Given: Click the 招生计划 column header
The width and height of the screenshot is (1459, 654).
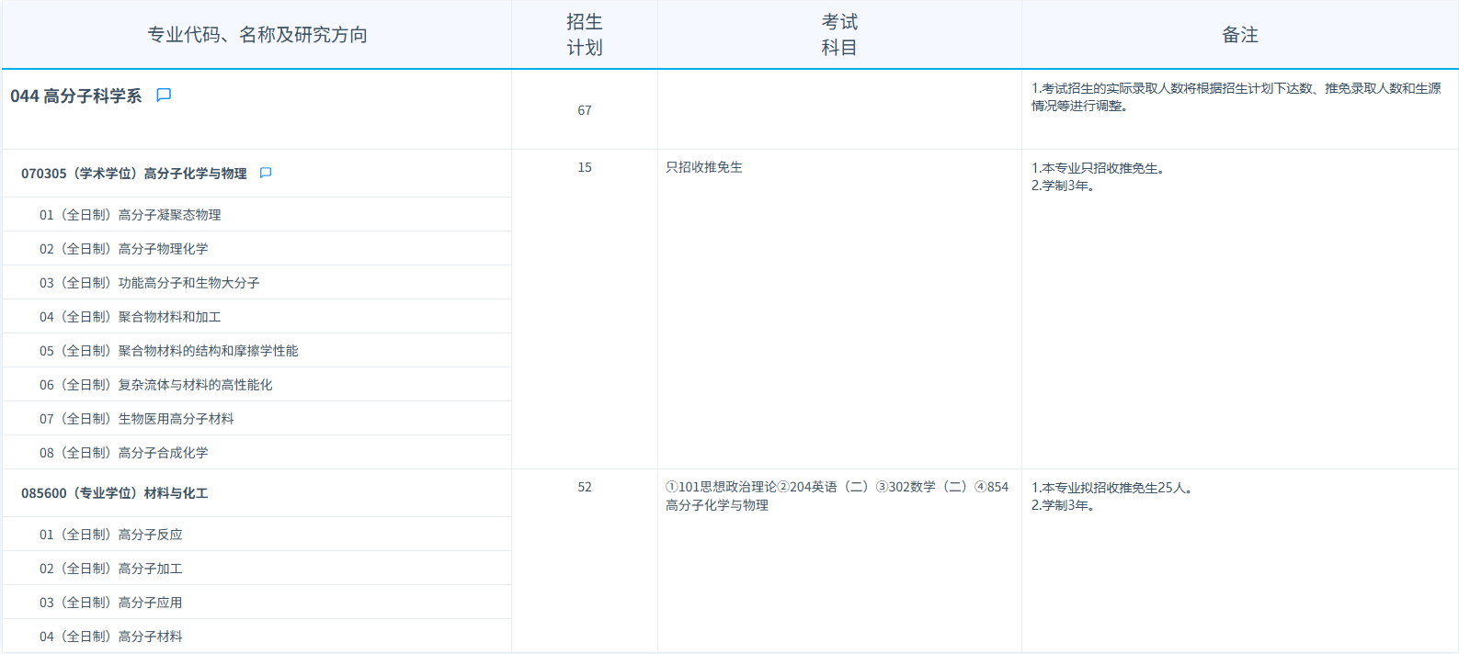Looking at the screenshot, I should pos(584,35).
